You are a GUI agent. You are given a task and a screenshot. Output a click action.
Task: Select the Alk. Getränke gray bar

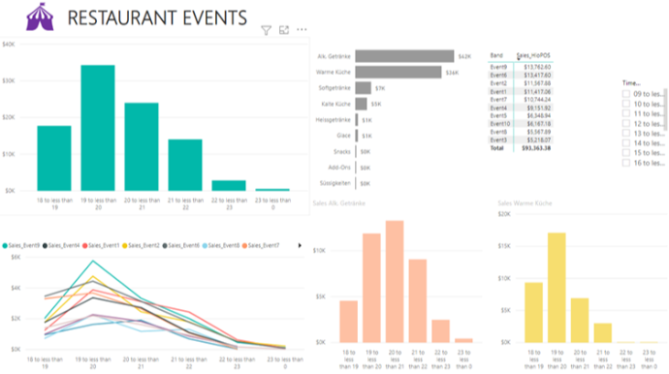click(x=404, y=56)
